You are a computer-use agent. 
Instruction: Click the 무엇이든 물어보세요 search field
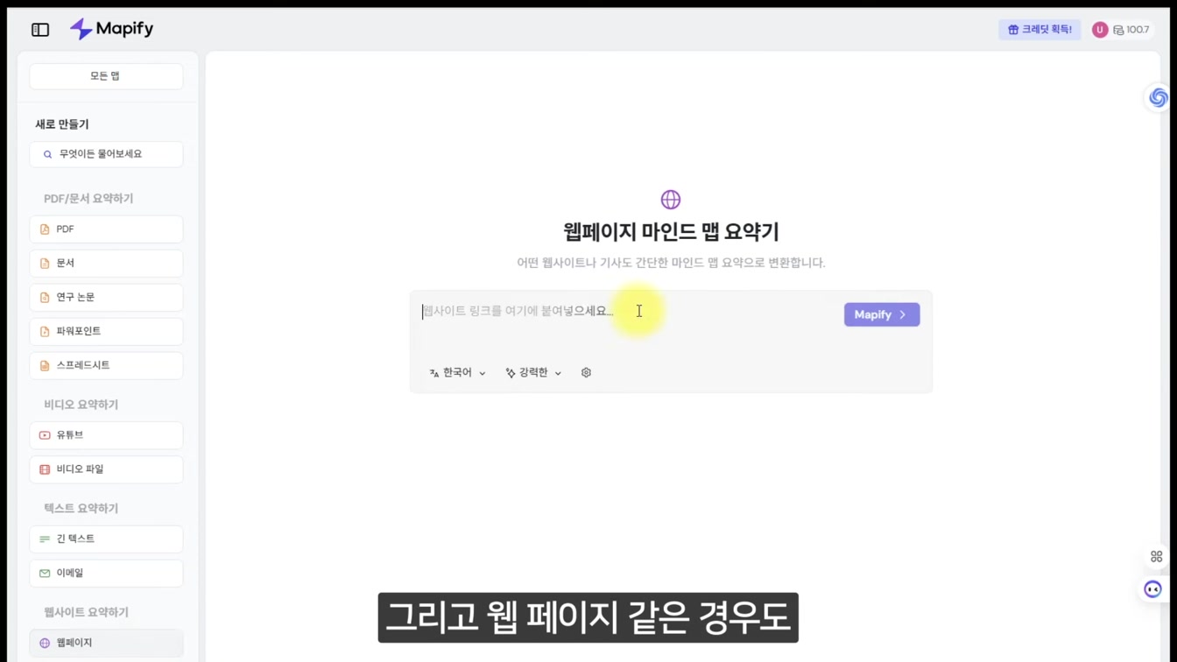click(x=106, y=154)
